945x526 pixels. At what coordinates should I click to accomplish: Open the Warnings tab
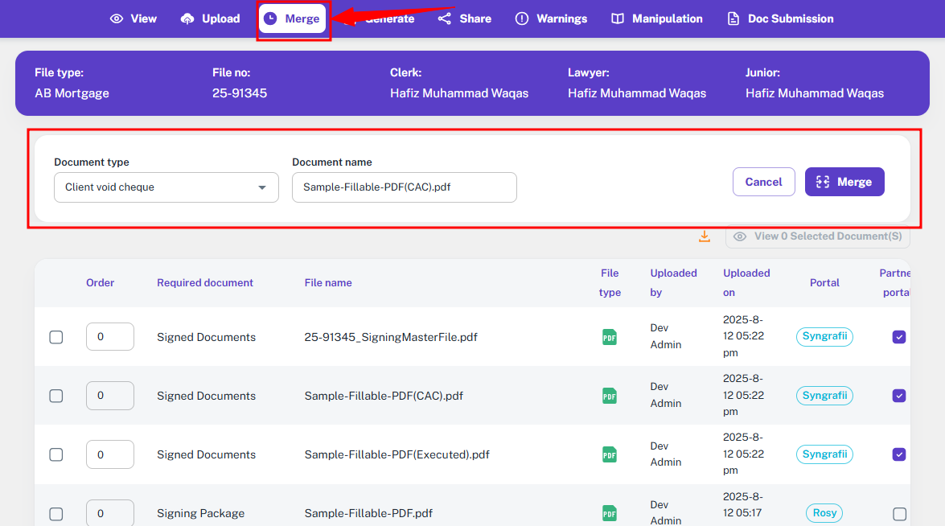pyautogui.click(x=551, y=18)
